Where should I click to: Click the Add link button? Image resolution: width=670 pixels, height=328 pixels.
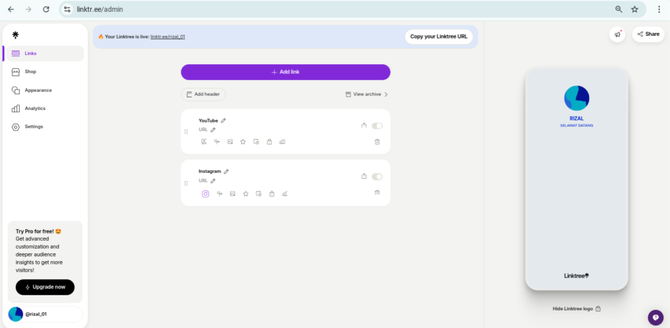285,72
